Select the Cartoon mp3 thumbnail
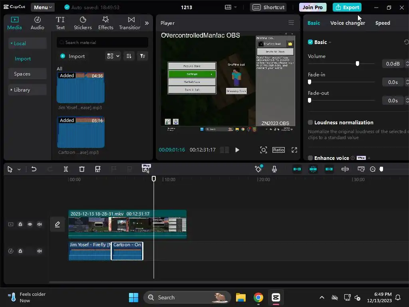Image resolution: width=409 pixels, height=307 pixels. point(81,133)
